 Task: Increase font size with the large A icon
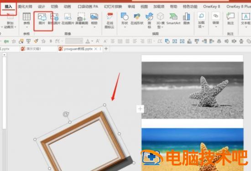tap(98, 41)
